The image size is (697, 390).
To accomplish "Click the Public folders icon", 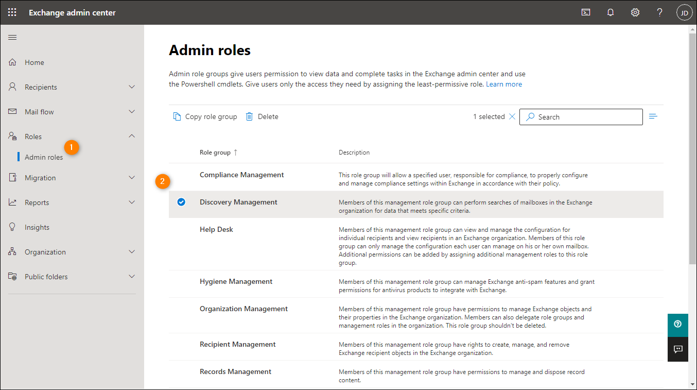I will tap(13, 277).
